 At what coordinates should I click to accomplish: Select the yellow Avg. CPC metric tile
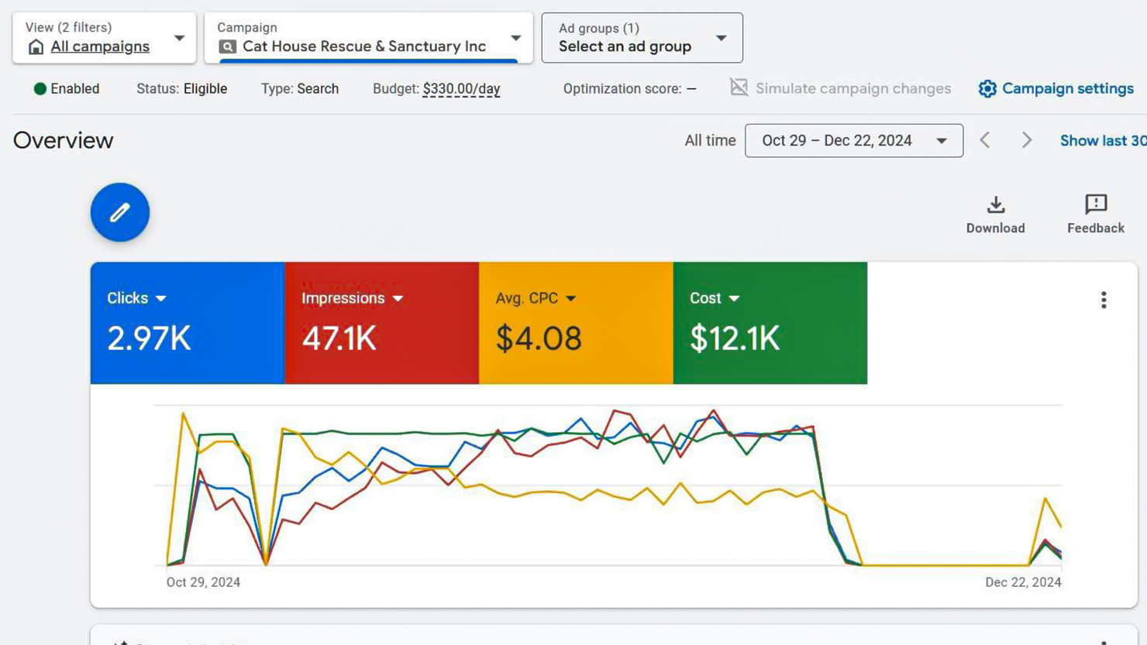coord(575,323)
